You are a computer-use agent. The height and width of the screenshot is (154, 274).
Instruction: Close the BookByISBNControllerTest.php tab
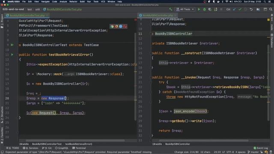pos(47,15)
